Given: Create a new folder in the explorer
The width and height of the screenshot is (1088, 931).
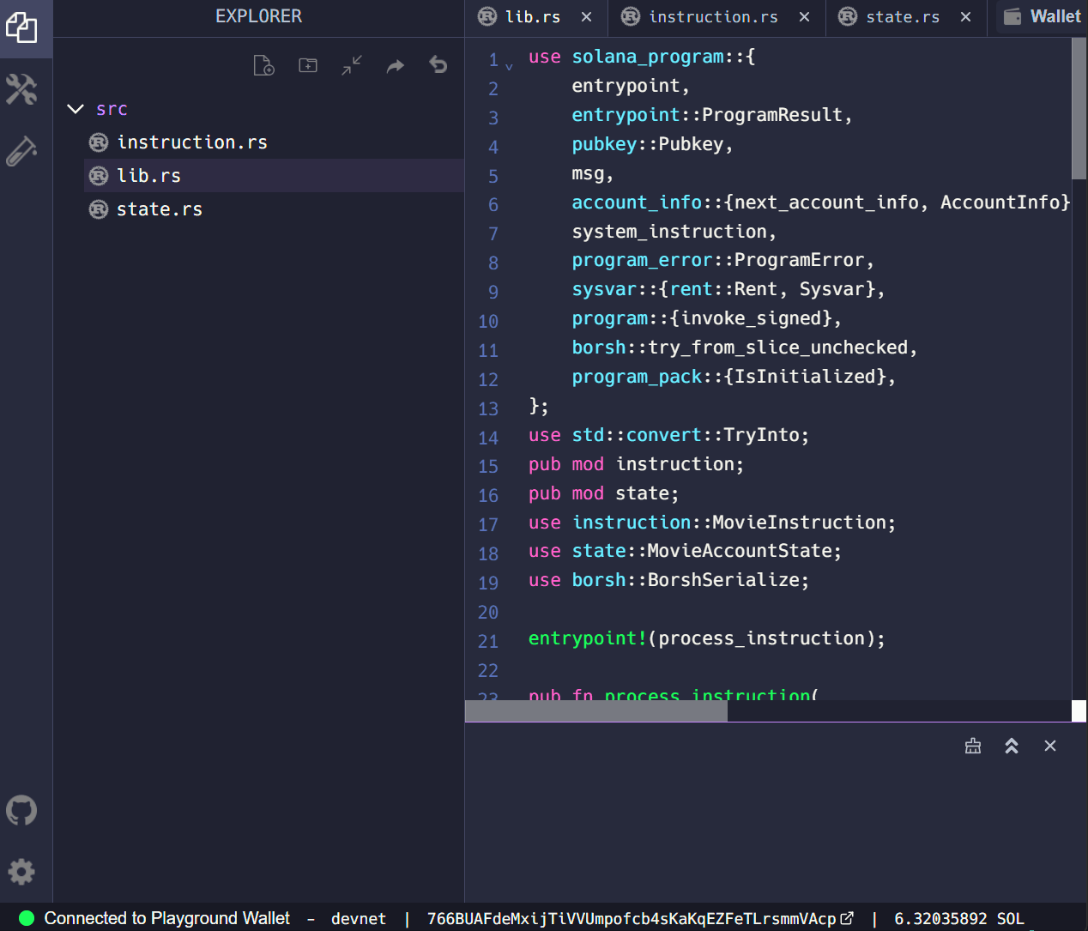Looking at the screenshot, I should click(x=307, y=64).
